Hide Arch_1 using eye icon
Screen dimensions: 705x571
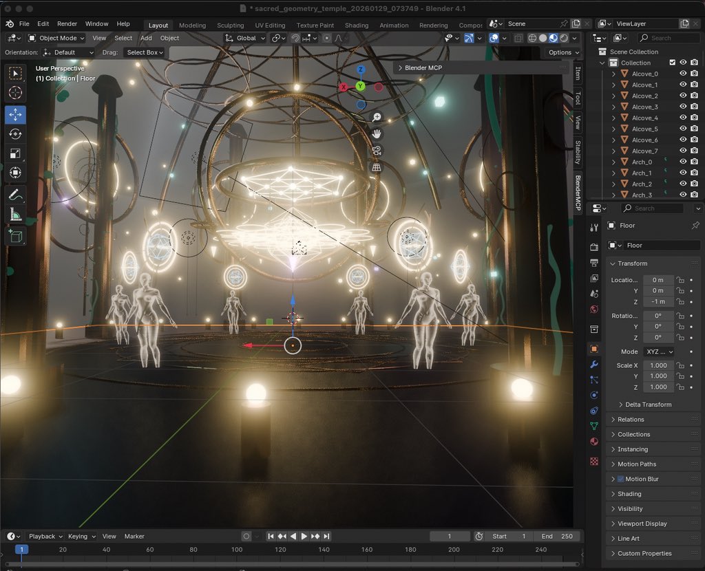(x=683, y=173)
